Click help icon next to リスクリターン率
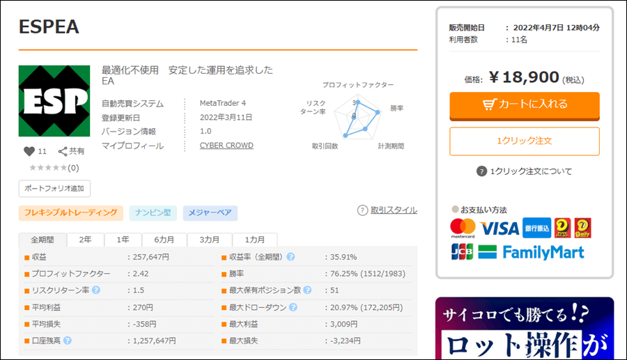Viewport: 627px width, 360px height. tap(95, 290)
